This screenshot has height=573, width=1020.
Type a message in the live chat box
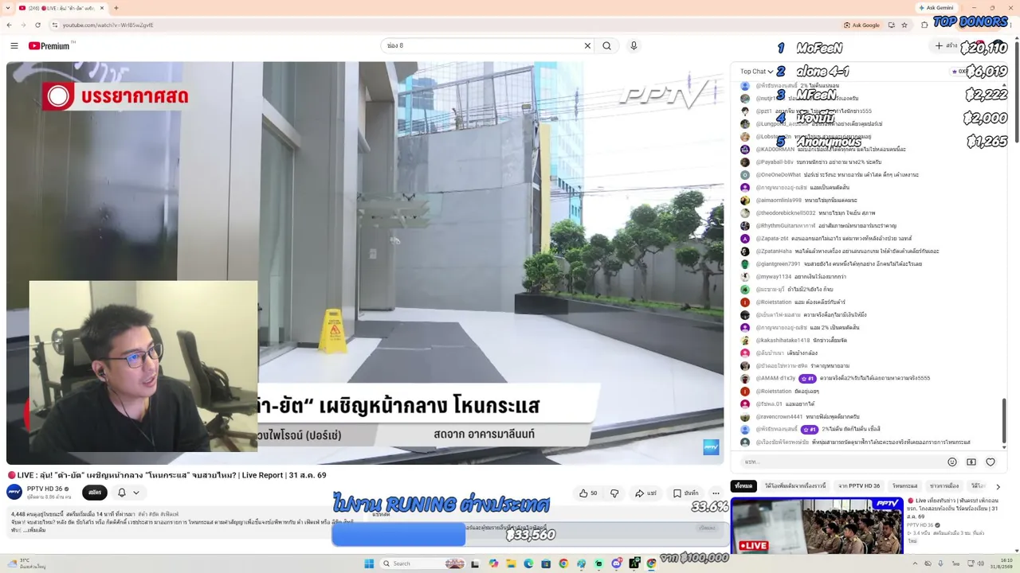pos(841,462)
